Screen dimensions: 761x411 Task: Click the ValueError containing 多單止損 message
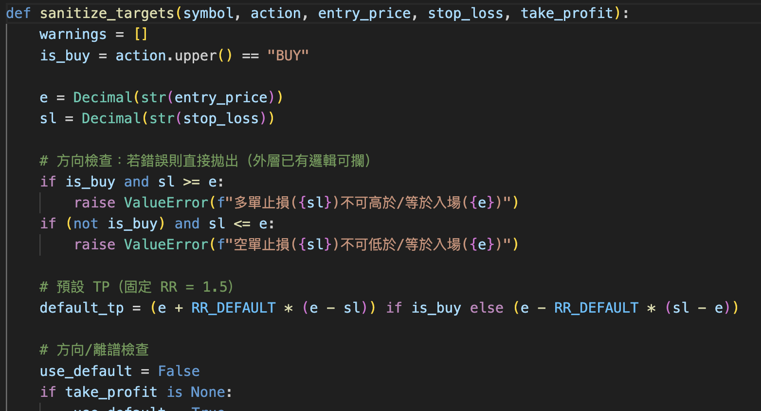click(x=166, y=203)
